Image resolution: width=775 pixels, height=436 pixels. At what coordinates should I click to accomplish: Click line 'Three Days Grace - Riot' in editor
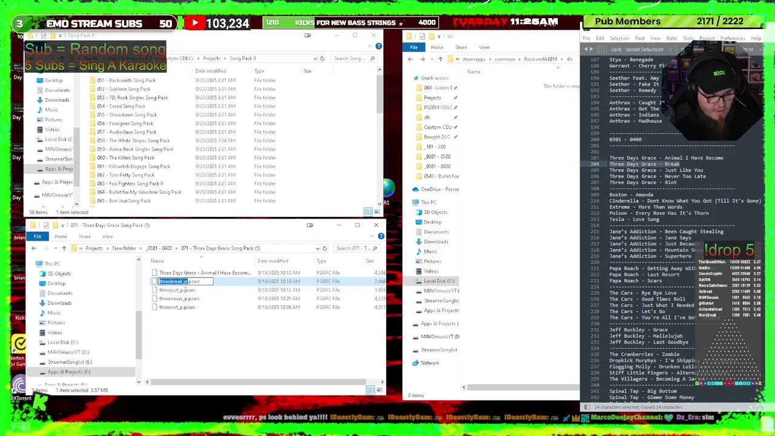pyautogui.click(x=643, y=182)
